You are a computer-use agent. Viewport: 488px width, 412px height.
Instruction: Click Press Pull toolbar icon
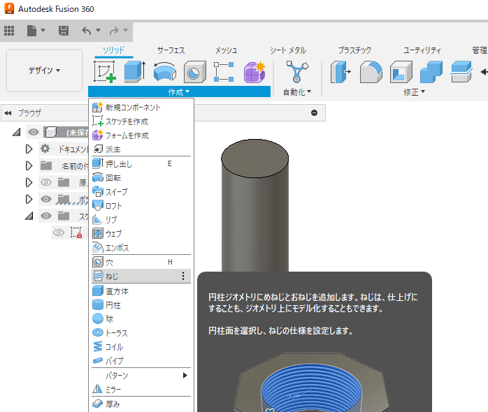coord(340,72)
